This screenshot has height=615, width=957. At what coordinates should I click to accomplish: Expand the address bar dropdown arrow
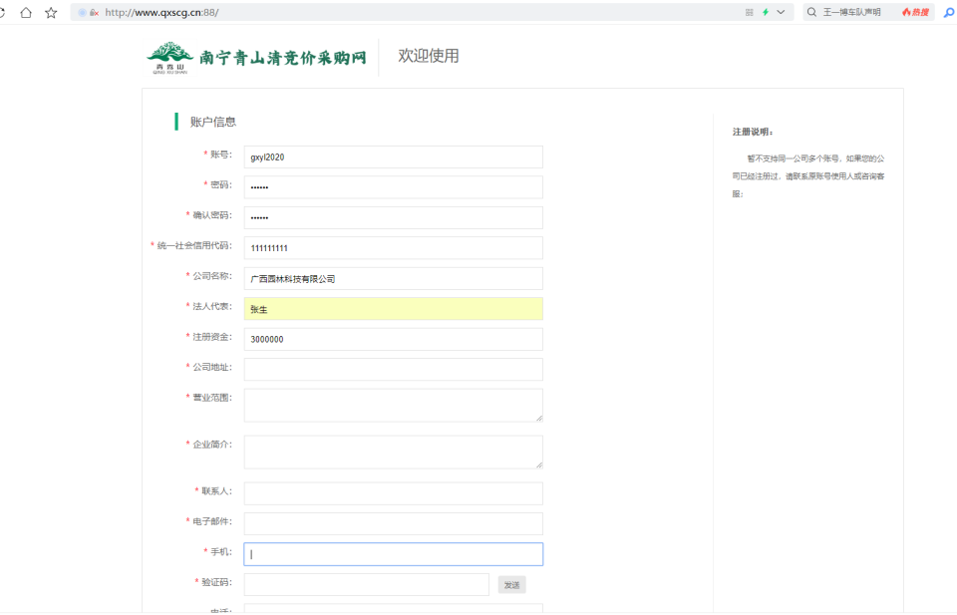point(781,12)
